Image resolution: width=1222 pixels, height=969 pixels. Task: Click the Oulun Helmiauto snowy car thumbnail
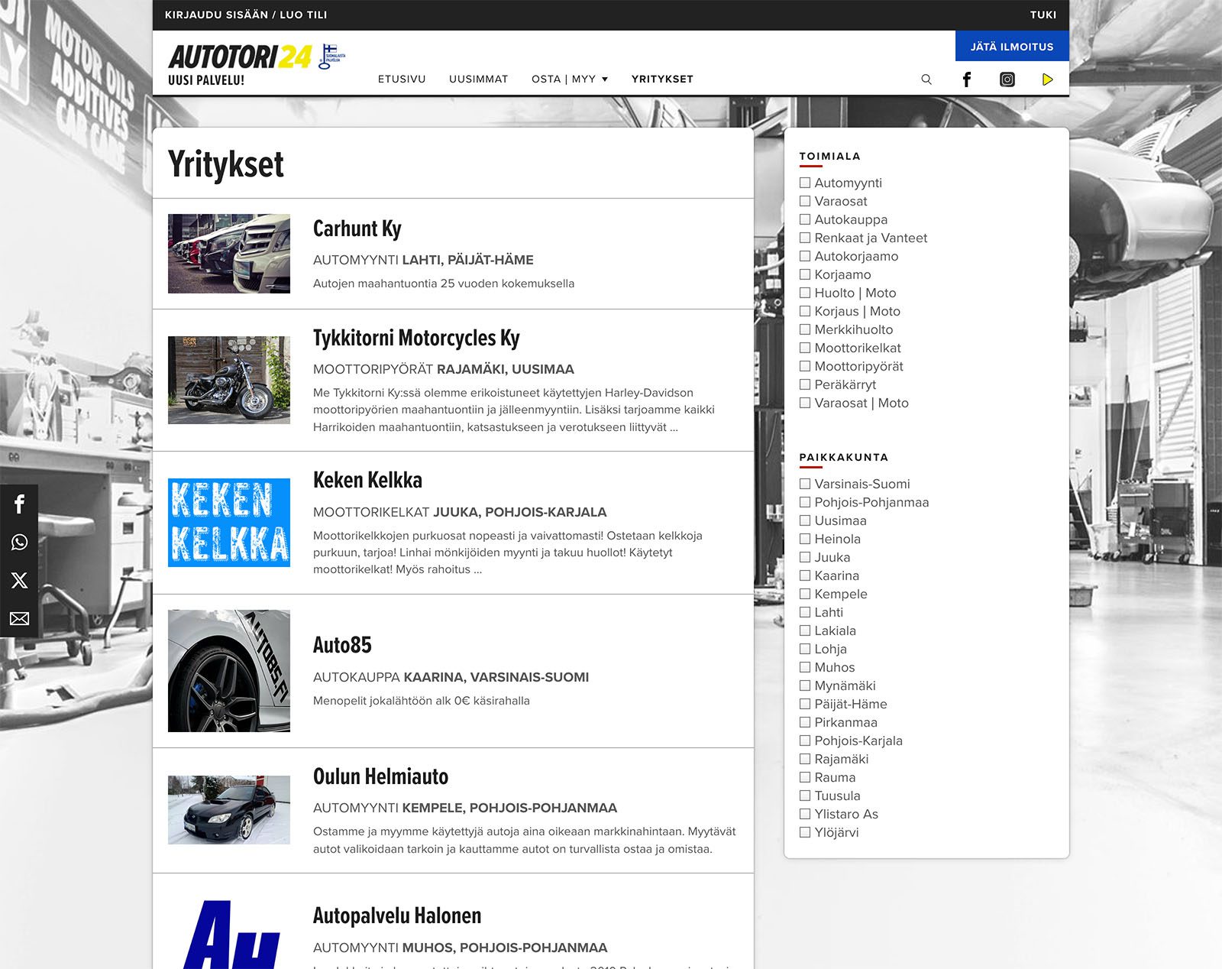tap(229, 810)
